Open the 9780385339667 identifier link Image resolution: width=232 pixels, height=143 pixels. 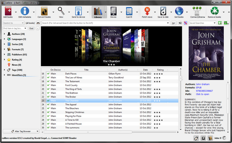pos(204,91)
